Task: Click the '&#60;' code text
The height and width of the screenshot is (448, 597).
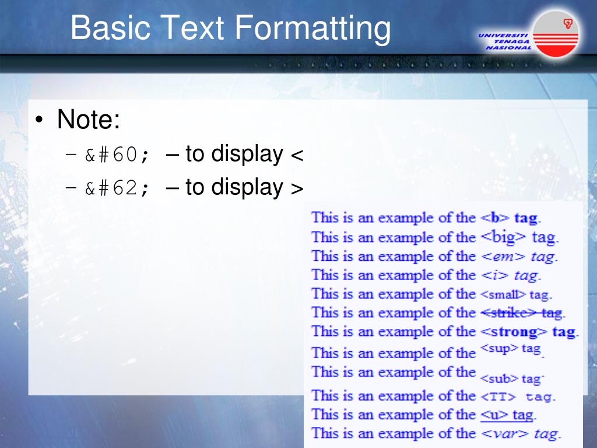Action: tap(117, 155)
